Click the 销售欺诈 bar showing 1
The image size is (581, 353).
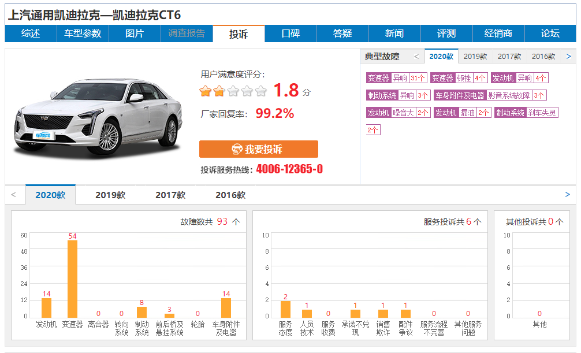pos(383,313)
